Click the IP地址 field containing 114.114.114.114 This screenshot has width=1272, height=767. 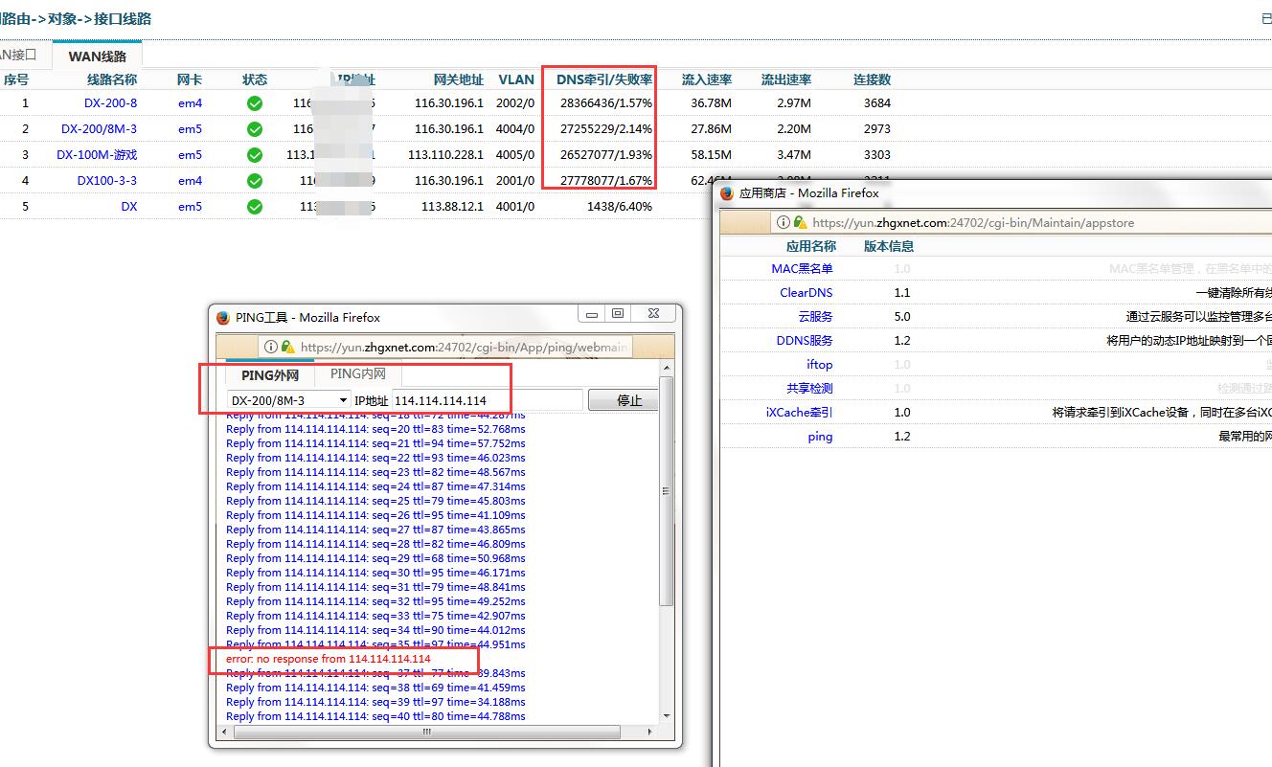(x=486, y=400)
